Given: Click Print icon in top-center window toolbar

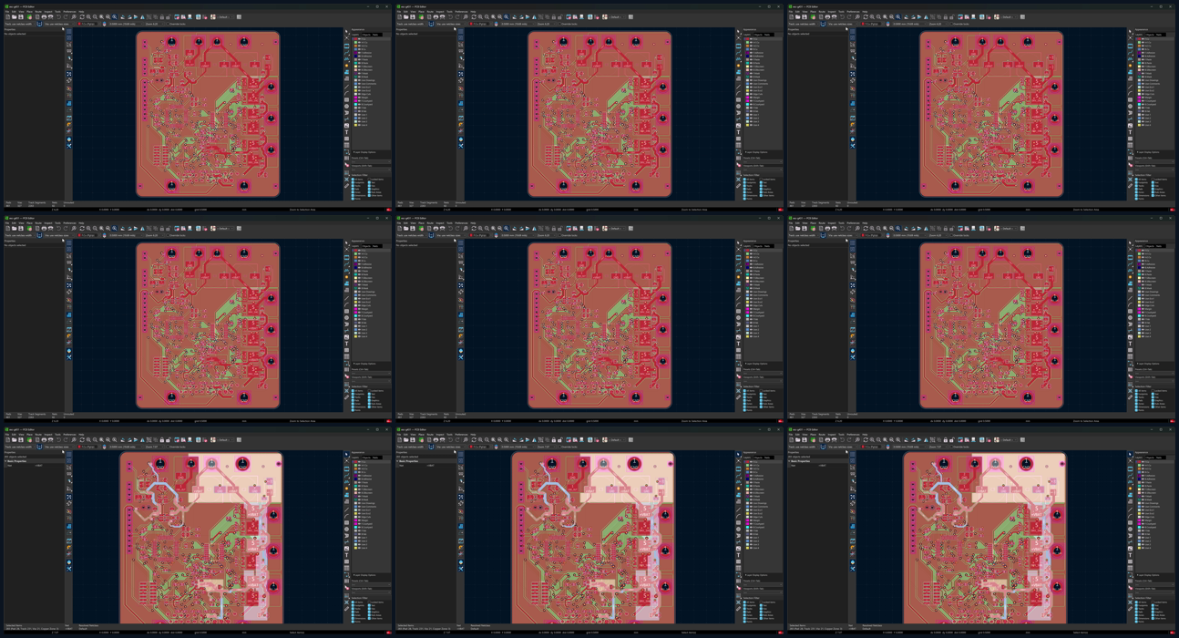Looking at the screenshot, I should point(436,17).
